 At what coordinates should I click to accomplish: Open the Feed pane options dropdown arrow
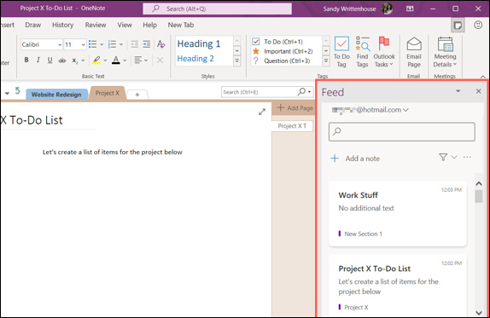coord(458,91)
